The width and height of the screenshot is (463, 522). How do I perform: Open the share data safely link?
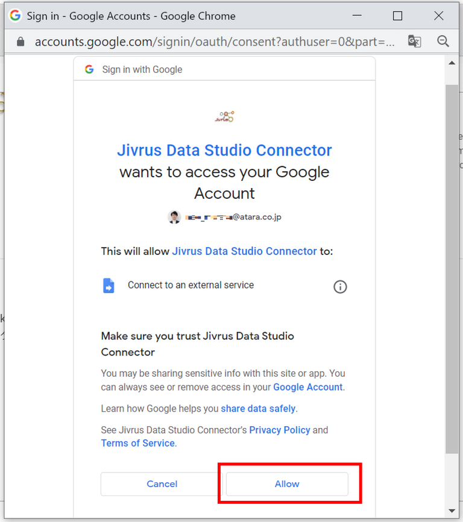pyautogui.click(x=258, y=409)
